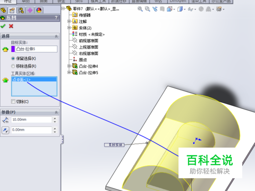Click the View Settings icon
The image size is (255, 191).
(219, 9)
